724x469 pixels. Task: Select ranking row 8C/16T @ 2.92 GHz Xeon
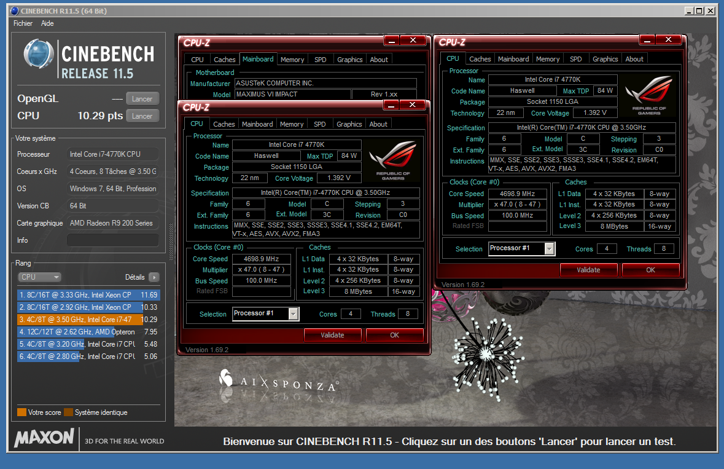point(88,307)
